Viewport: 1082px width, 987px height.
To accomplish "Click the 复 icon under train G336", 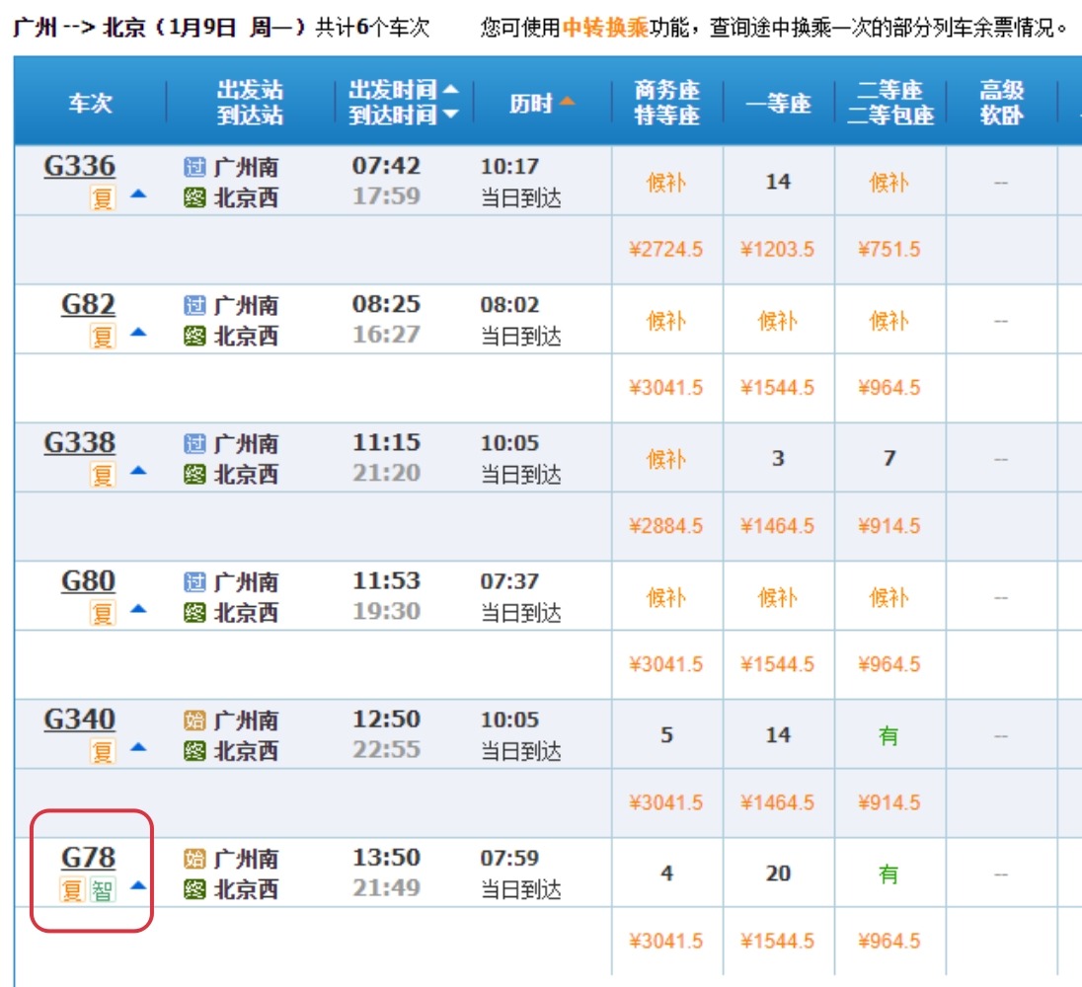I will [x=103, y=198].
